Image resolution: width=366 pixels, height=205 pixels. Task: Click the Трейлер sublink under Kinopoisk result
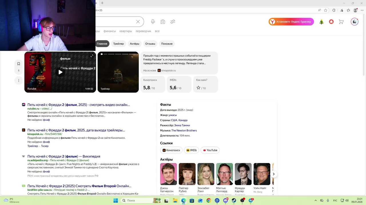pyautogui.click(x=33, y=146)
